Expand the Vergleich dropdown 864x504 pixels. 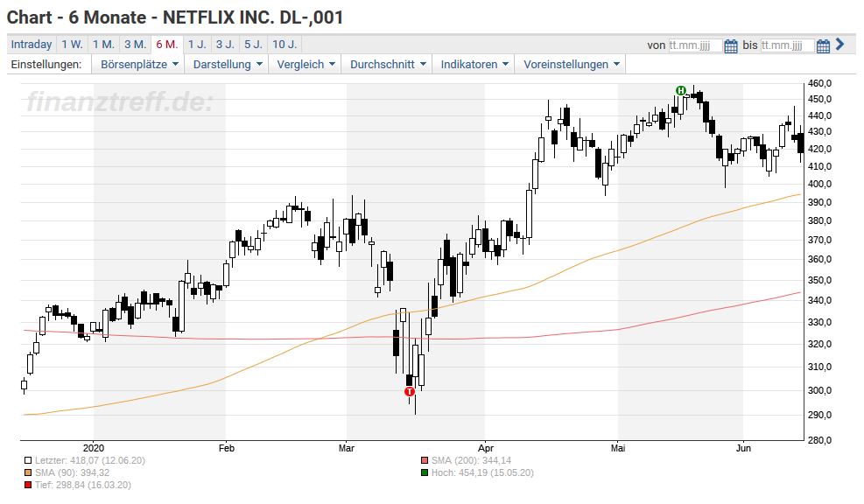306,65
